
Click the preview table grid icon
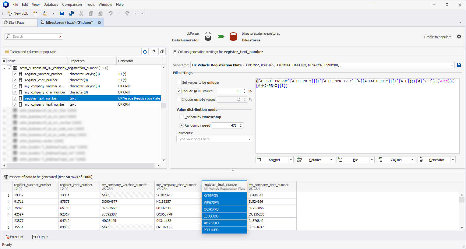[x=6, y=177]
